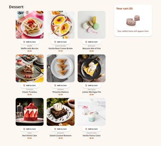The height and width of the screenshot is (146, 161).
Task: Click cart icon on Baklava Add to Cart
Action: [55, 85]
